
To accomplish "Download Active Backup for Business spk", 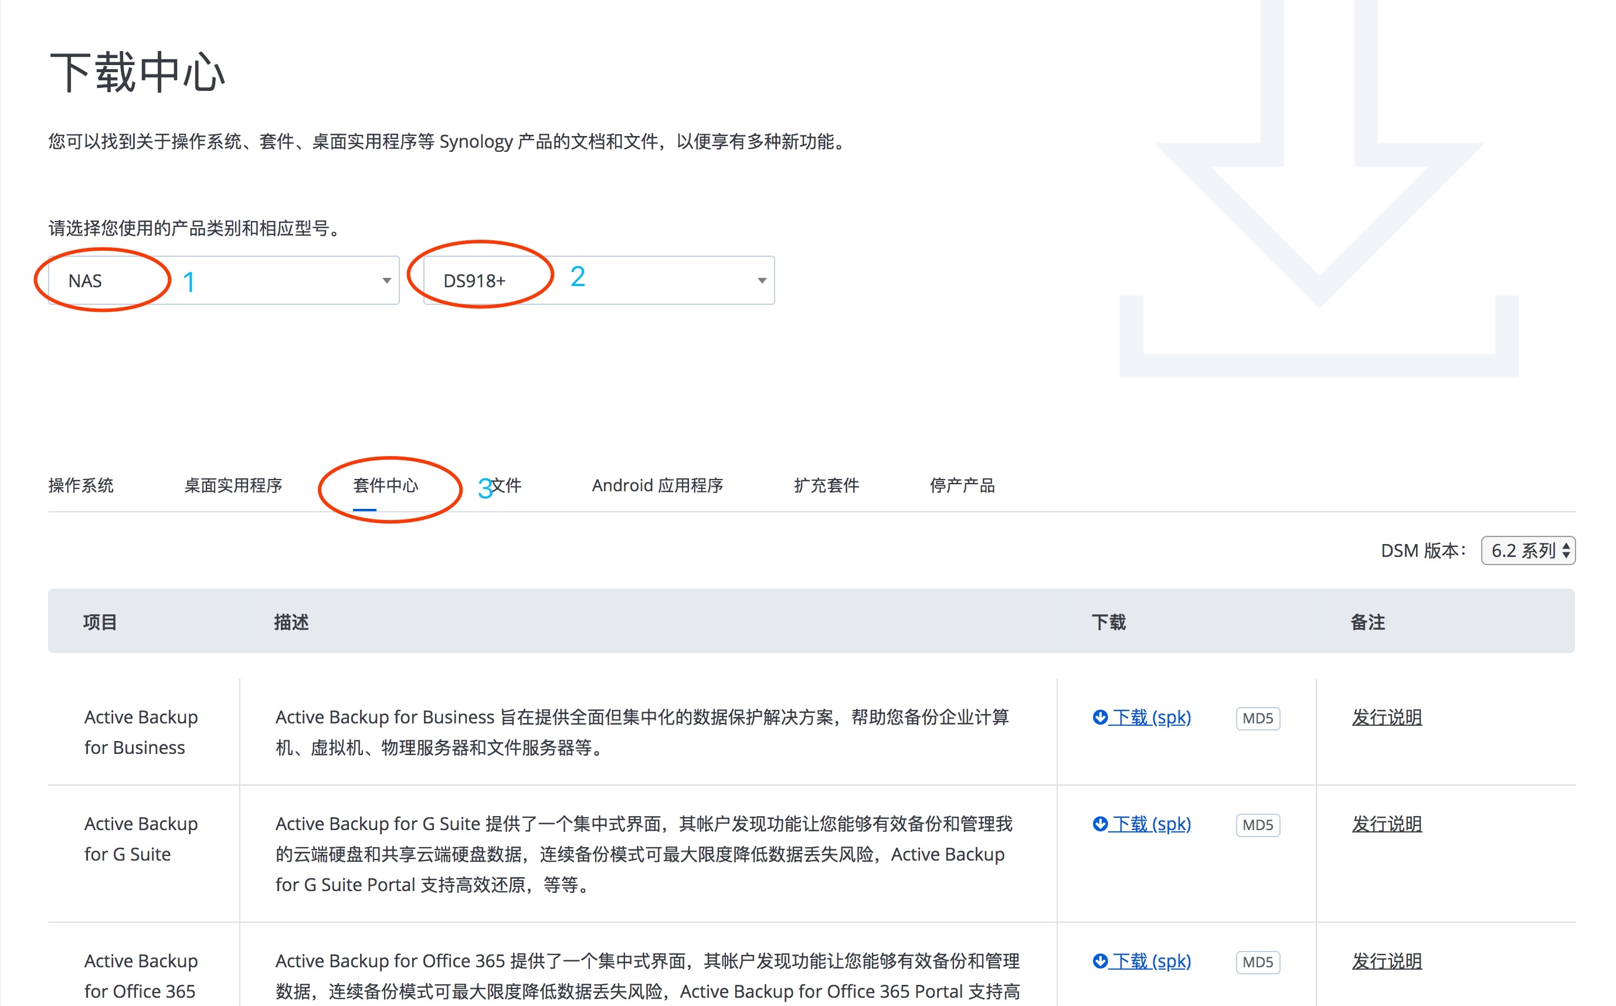I will click(x=1142, y=717).
